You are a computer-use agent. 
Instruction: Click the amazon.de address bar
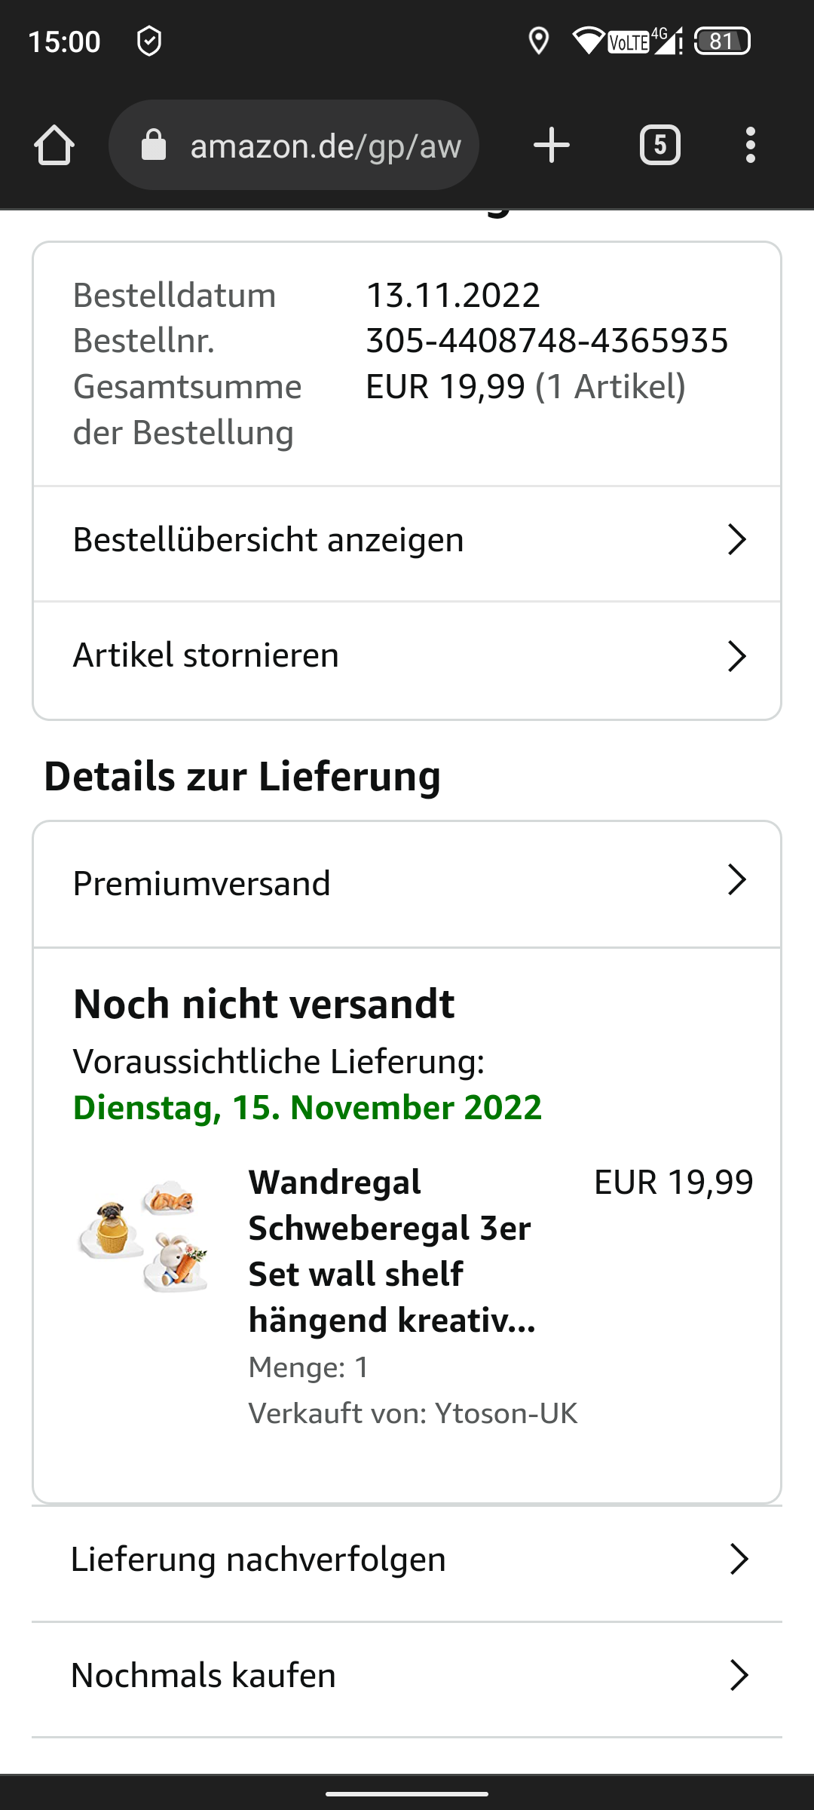[x=324, y=145]
